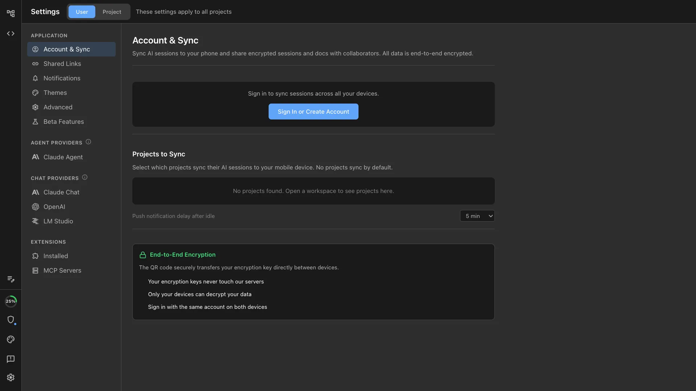Viewport: 696px width, 391px height.
Task: Click the 25% usage progress indicator
Action: 11,301
